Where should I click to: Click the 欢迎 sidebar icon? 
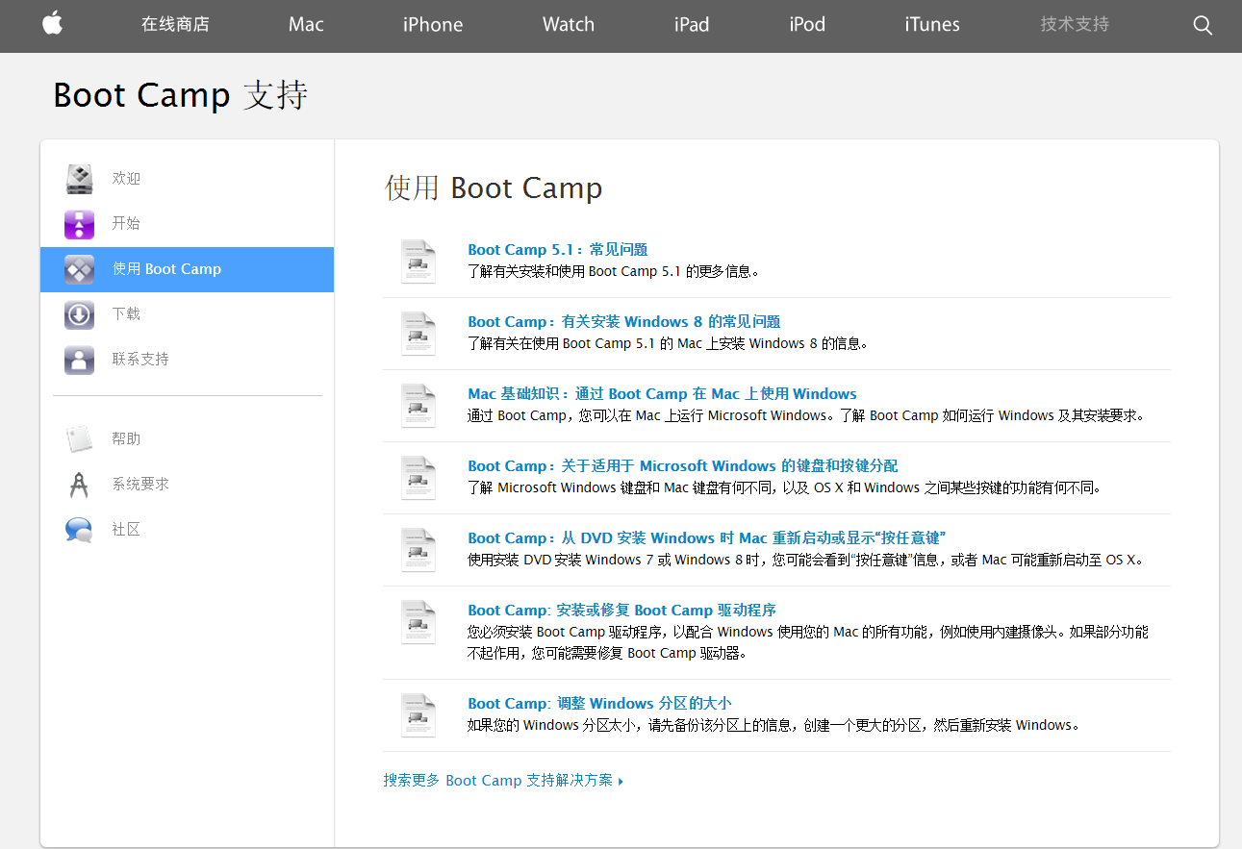click(79, 179)
